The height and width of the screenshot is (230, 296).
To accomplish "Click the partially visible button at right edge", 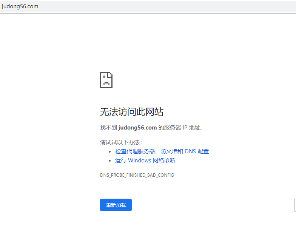I will [x=294, y=205].
